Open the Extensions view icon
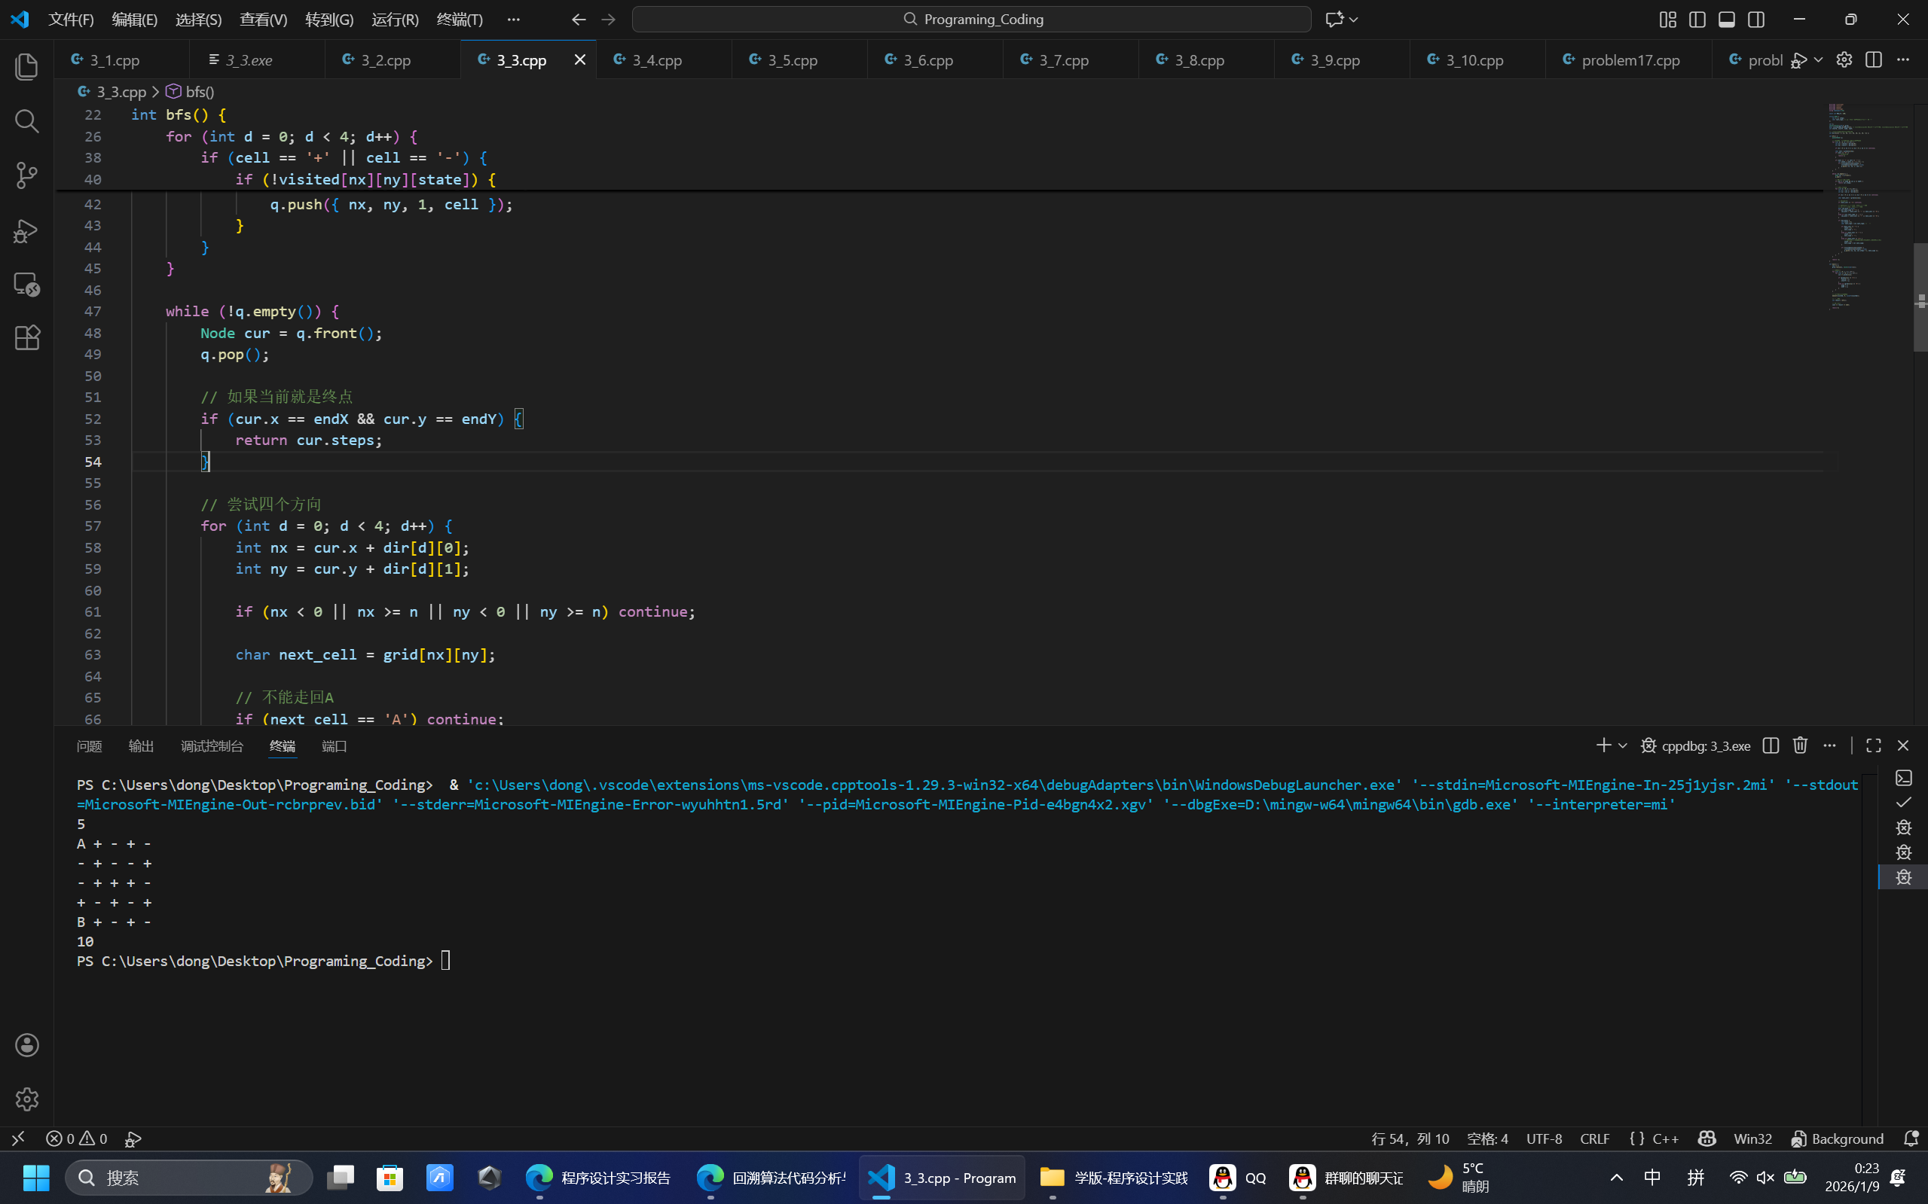 click(26, 337)
